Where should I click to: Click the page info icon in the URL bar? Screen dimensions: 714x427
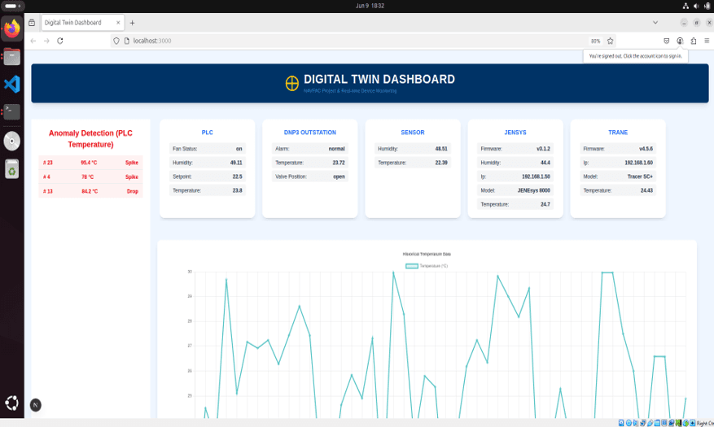[127, 41]
